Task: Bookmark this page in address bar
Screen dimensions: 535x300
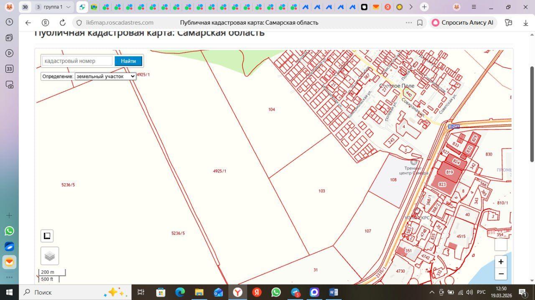Action: (420, 23)
